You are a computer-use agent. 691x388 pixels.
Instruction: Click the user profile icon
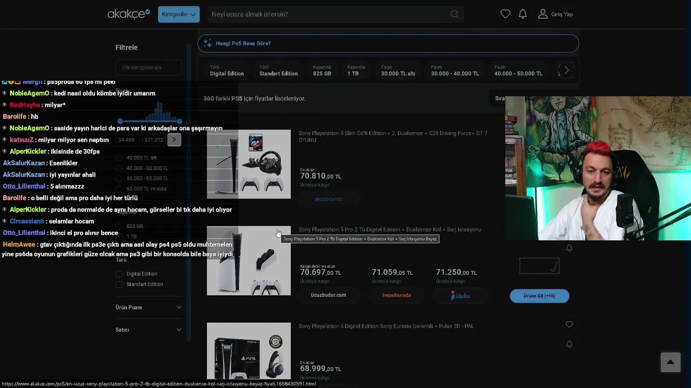coord(543,14)
